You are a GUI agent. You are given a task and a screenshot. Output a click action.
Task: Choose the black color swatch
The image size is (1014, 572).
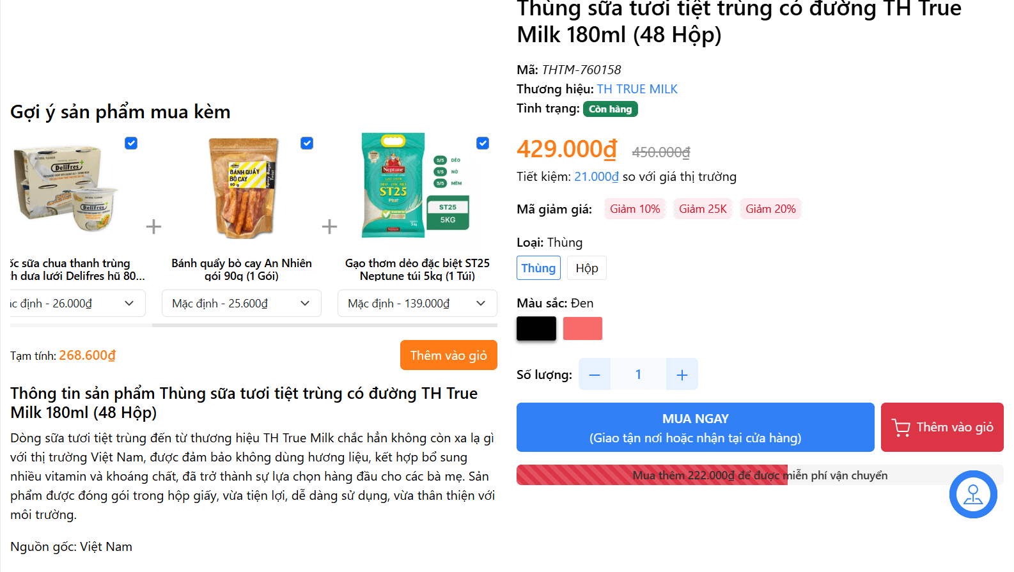pyautogui.click(x=536, y=329)
